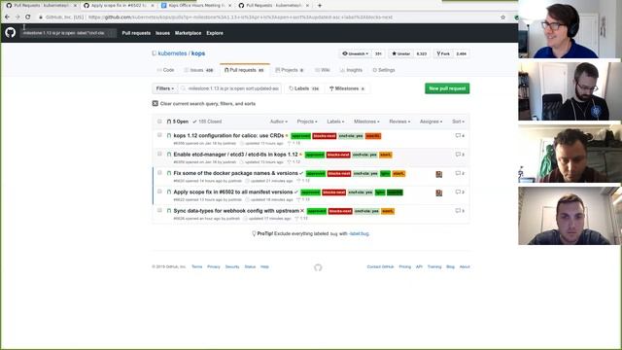The image size is (622, 350).
Task: Open the Settings repo tab
Action: point(384,70)
